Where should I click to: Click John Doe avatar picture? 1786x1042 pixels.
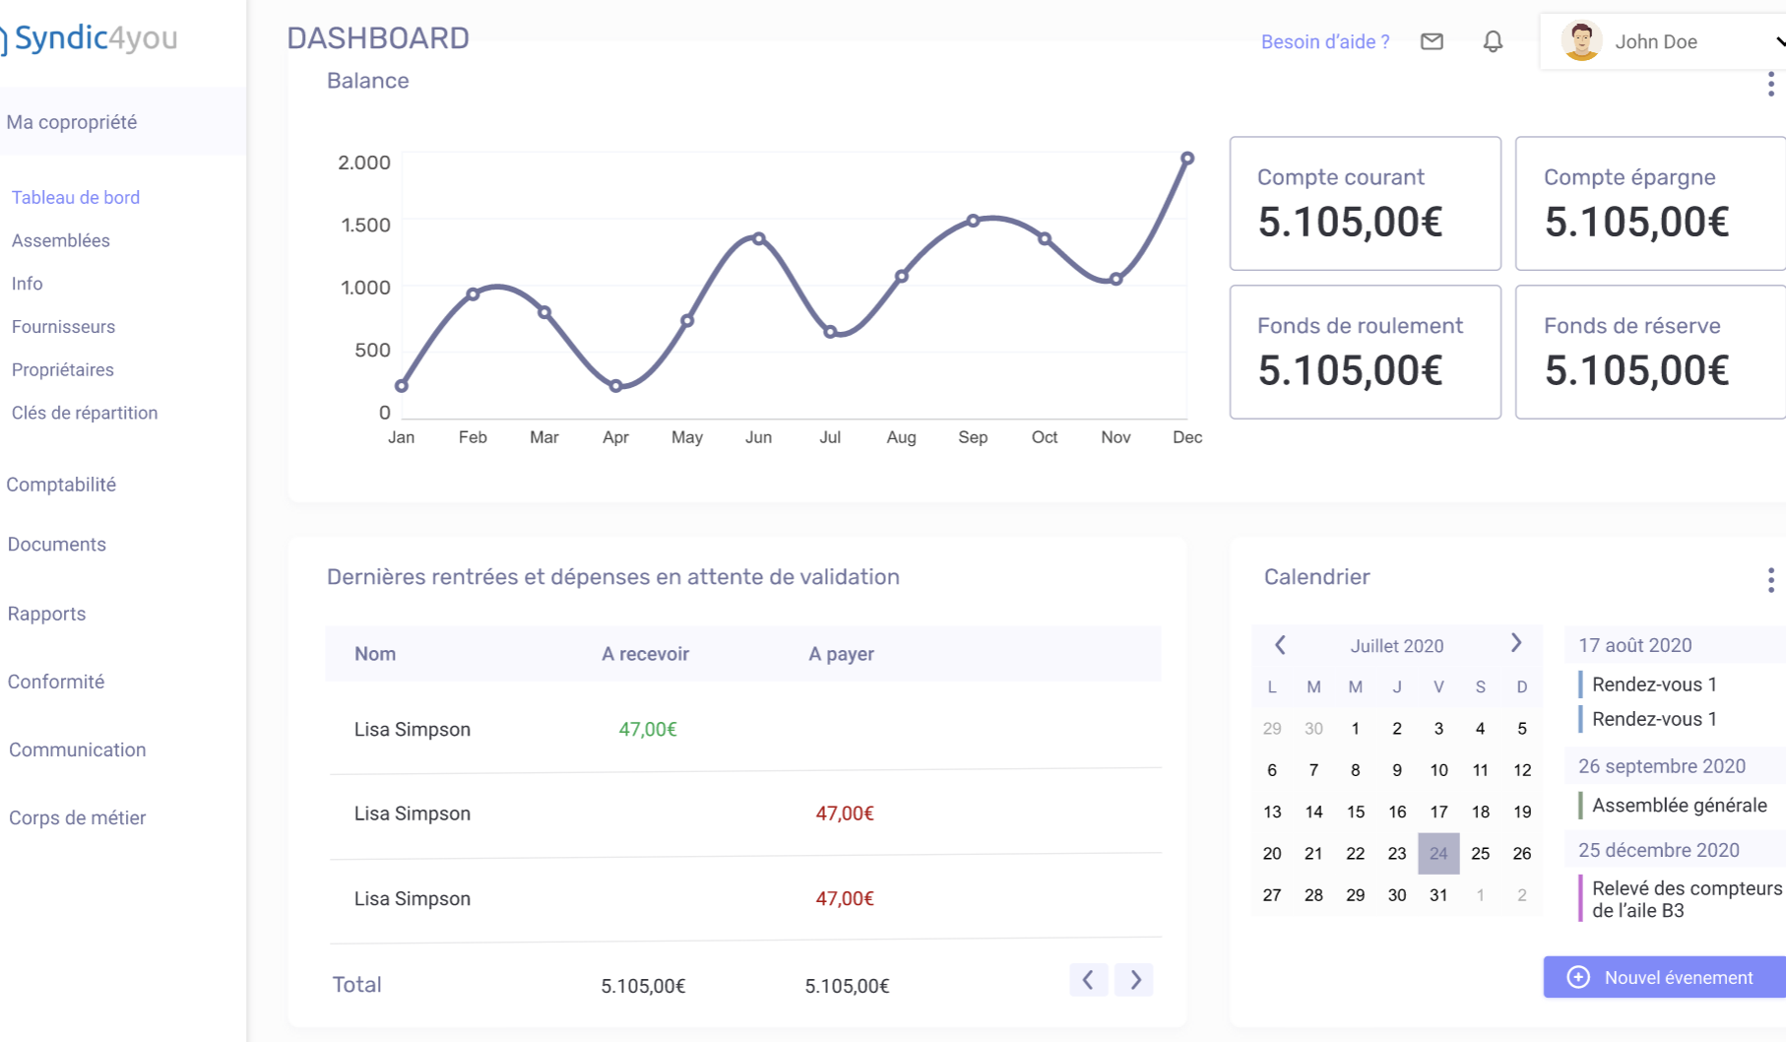pyautogui.click(x=1581, y=41)
